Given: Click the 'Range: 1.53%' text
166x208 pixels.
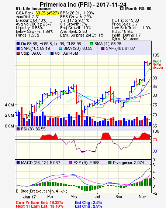Looking at the screenshot, I should pos(28,35).
